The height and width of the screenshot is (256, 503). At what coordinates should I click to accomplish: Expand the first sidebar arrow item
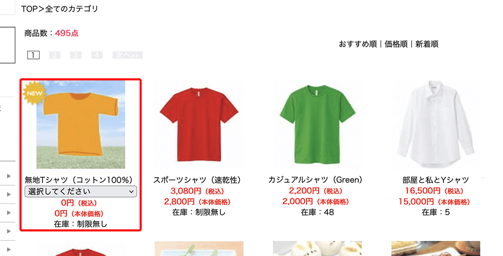click(9, 176)
